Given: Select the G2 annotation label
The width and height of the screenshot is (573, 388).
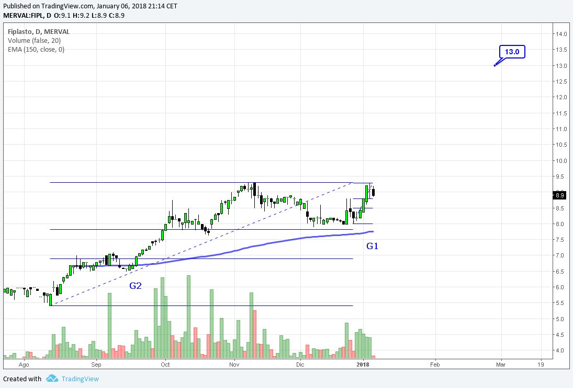Looking at the screenshot, I should (135, 286).
